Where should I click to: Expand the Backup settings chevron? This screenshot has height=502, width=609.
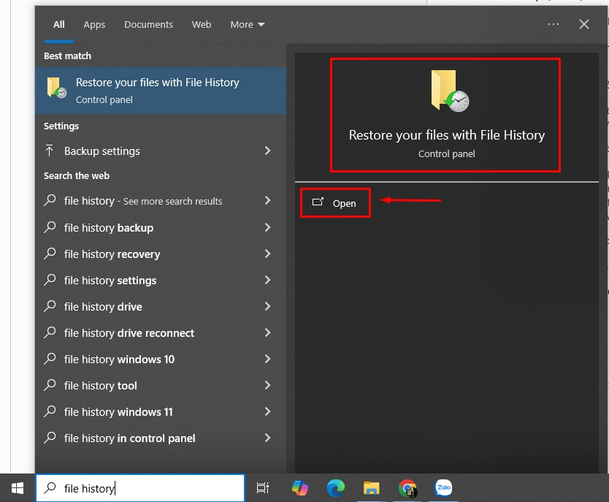pos(267,151)
